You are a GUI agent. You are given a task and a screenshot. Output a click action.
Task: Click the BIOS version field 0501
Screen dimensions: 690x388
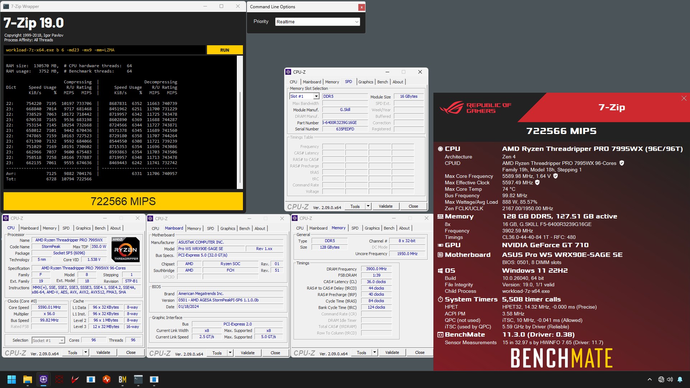(x=230, y=300)
